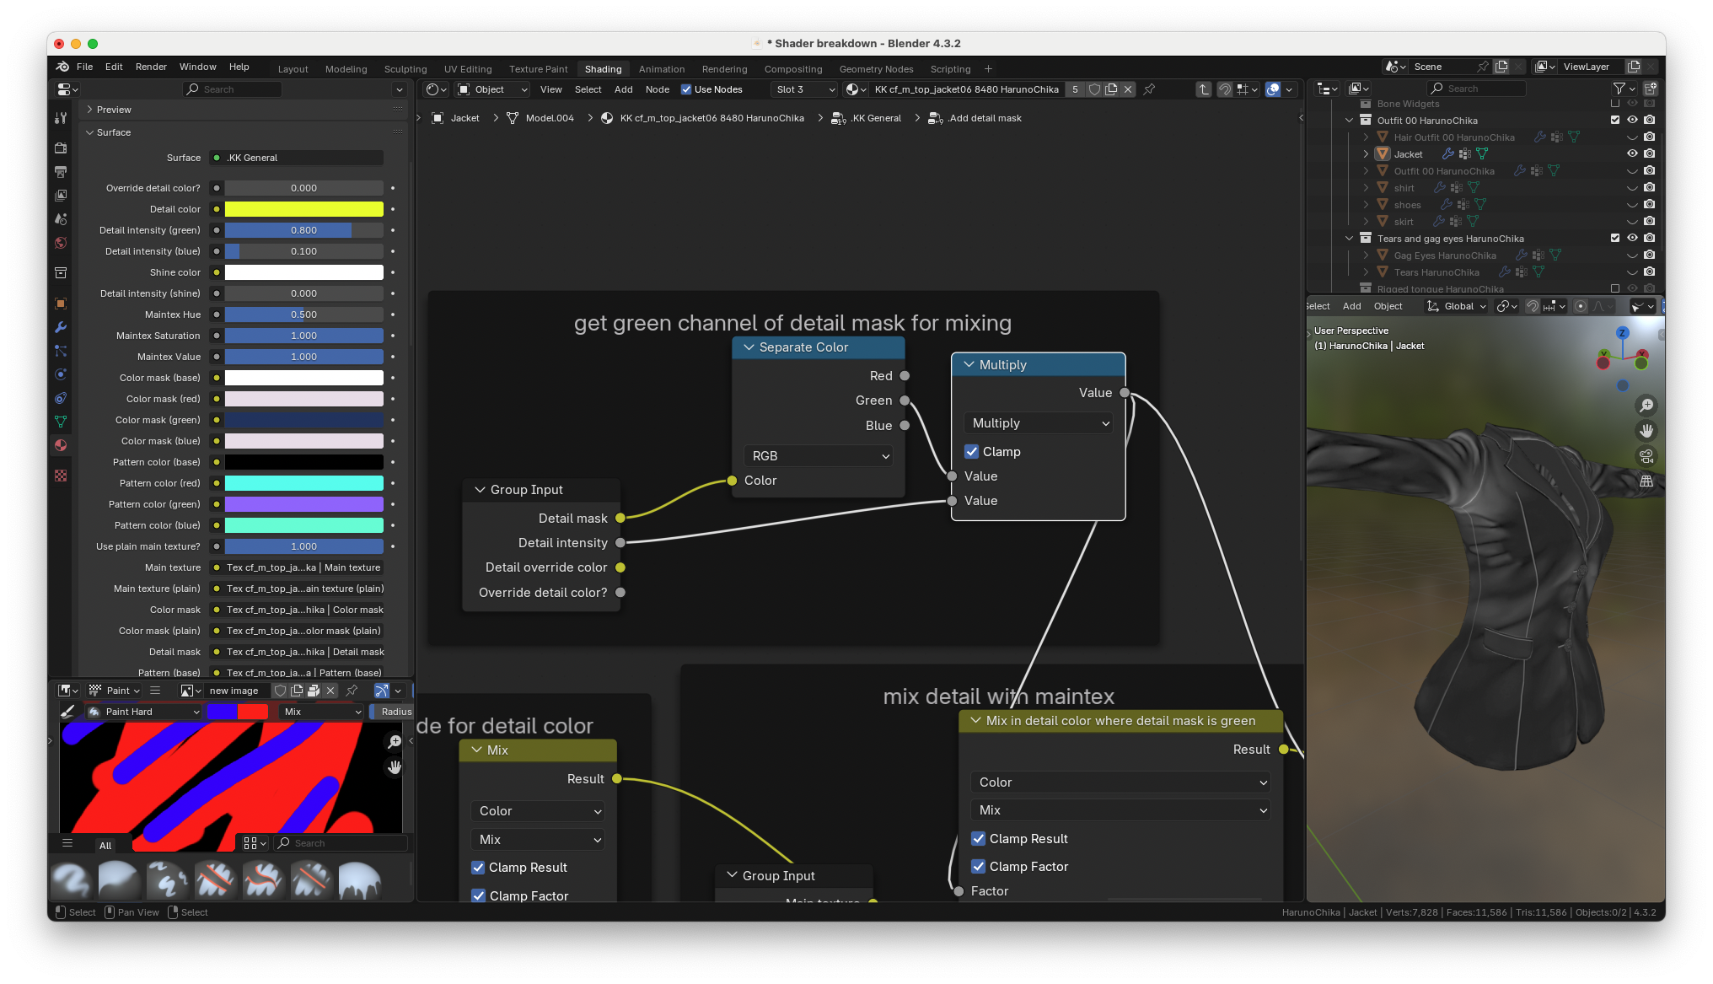1713x984 pixels.
Task: Click the zoom magnifier in 3D viewport
Action: pyautogui.click(x=1646, y=406)
